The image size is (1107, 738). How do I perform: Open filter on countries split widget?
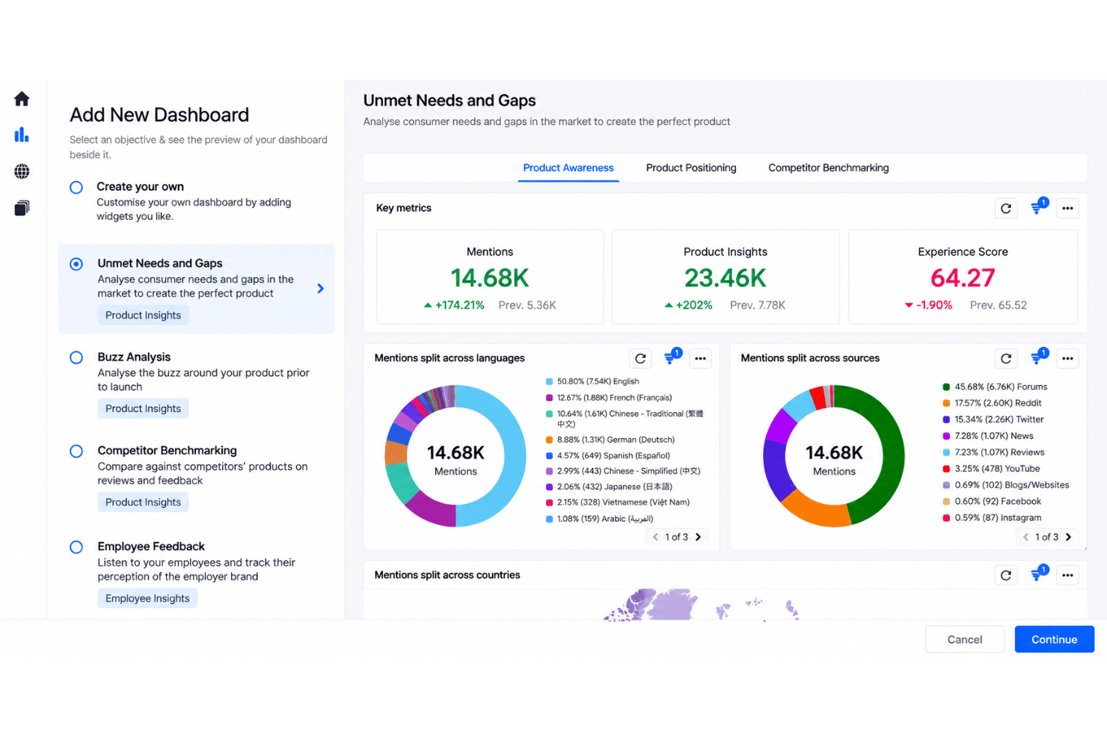1037,574
